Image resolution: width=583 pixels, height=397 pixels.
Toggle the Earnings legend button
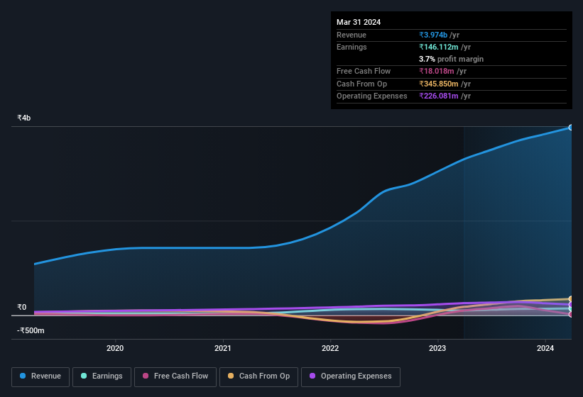(x=102, y=377)
